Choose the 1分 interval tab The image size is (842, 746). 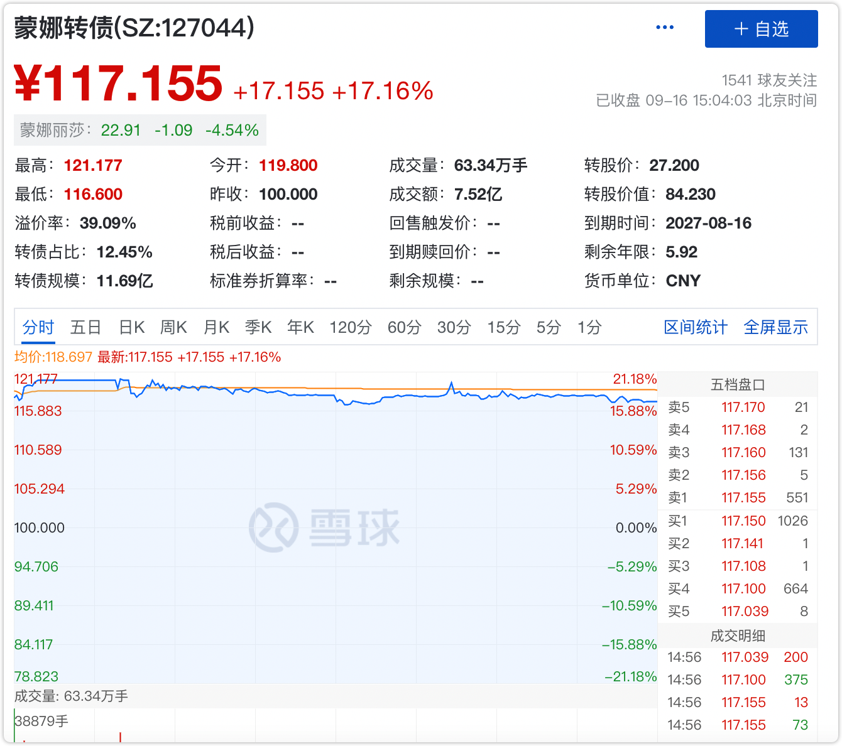click(589, 327)
